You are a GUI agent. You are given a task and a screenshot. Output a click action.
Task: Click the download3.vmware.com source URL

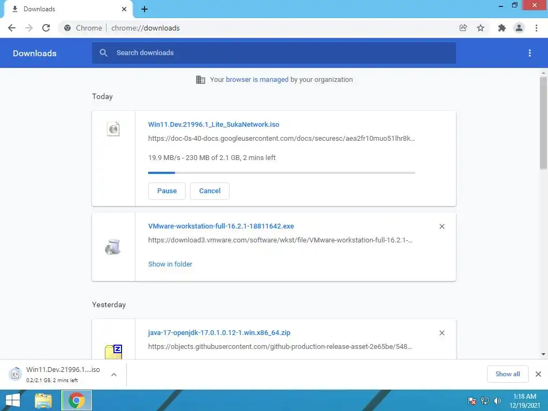[280, 240]
